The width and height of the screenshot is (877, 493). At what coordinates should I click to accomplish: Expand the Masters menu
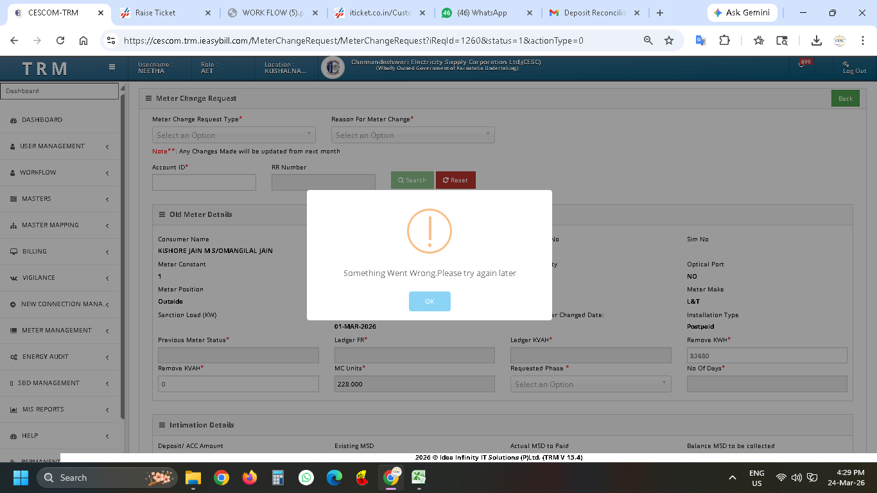click(x=60, y=199)
